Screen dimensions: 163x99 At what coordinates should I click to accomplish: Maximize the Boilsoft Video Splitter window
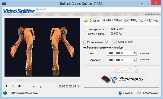pos(148,3)
